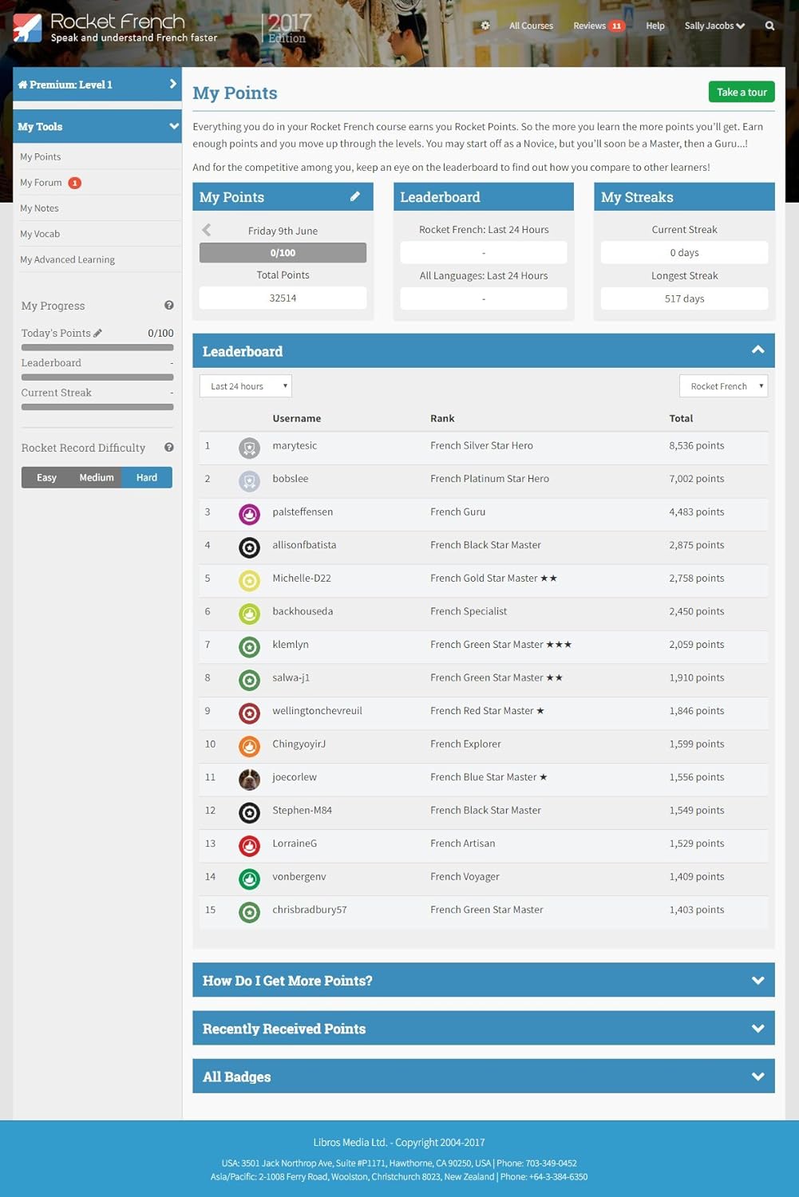Set record difficulty to Hard
Image resolution: width=799 pixels, height=1197 pixels.
pos(147,477)
